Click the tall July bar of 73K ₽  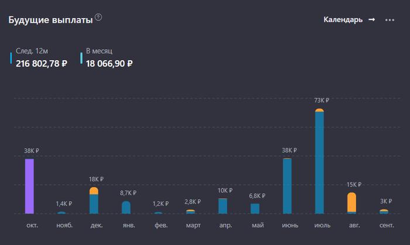point(319,164)
